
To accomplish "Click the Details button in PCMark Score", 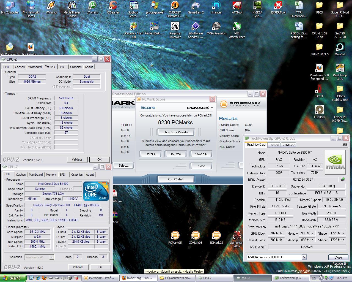I will coord(151,154).
